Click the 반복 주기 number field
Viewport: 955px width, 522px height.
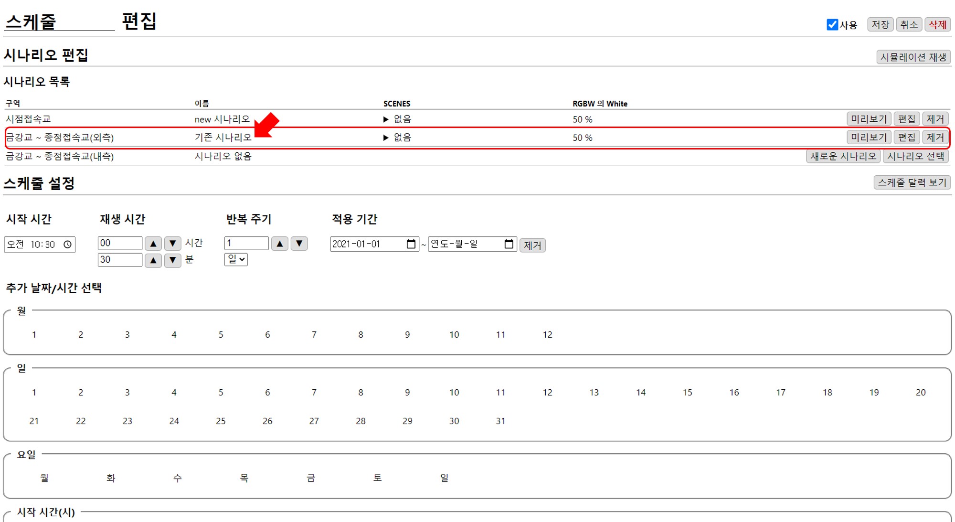[x=246, y=243]
